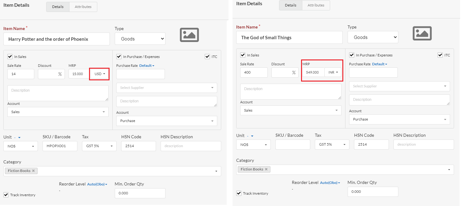The height and width of the screenshot is (206, 462).
Task: Open NOS unit dropdown in God of Small Things form
Action: (x=253, y=144)
